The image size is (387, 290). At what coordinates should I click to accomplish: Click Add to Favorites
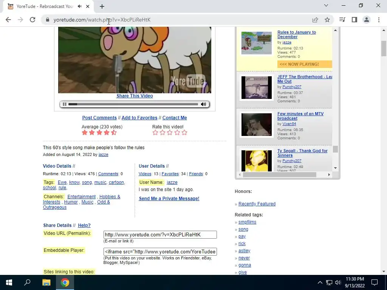click(139, 118)
